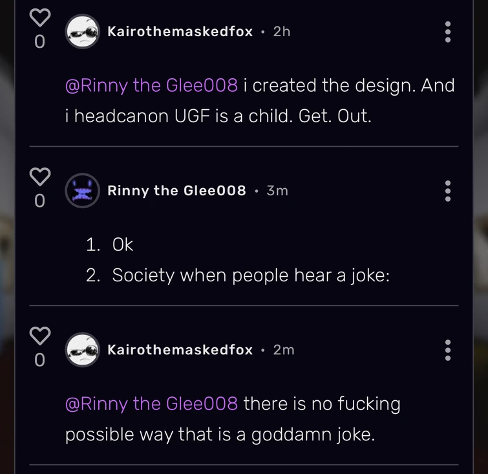Screen dimensions: 488x474
Task: Open the kebab menu on the 2m reply
Action: 448,350
